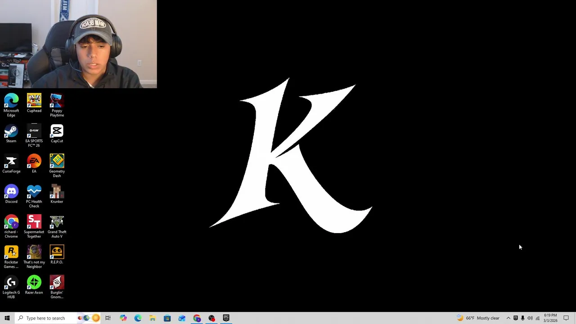The height and width of the screenshot is (324, 576).
Task: Click That's not my Neighbor icon
Action: pos(34,257)
